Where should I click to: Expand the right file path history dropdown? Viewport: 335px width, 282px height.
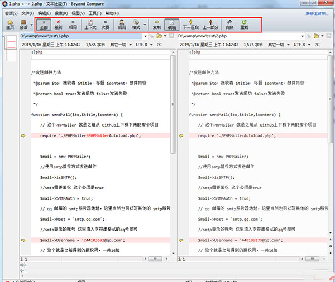point(303,36)
